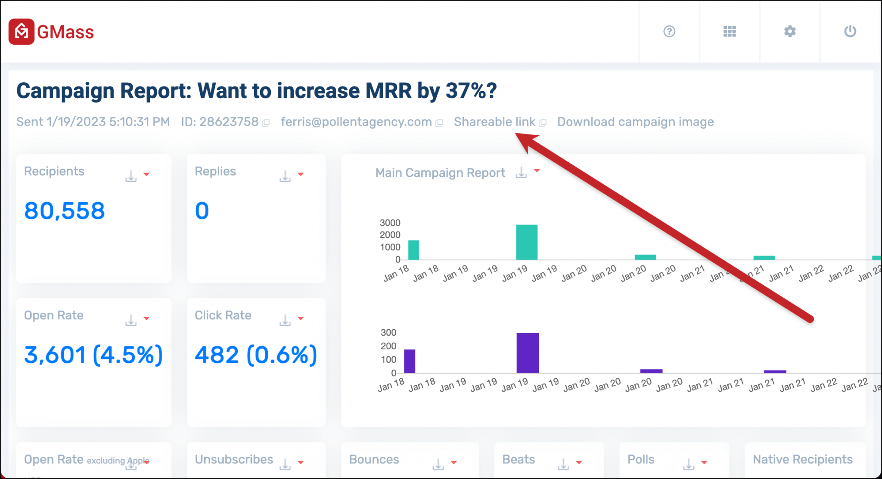Open the GMass apps grid icon
The image size is (882, 479).
click(x=730, y=31)
